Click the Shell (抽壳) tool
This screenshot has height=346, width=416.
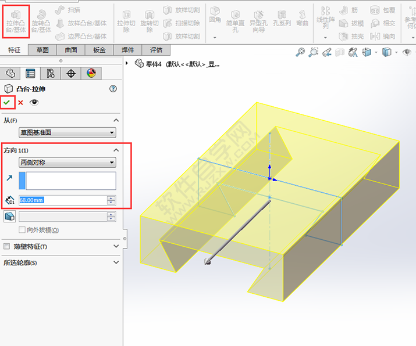[351, 36]
